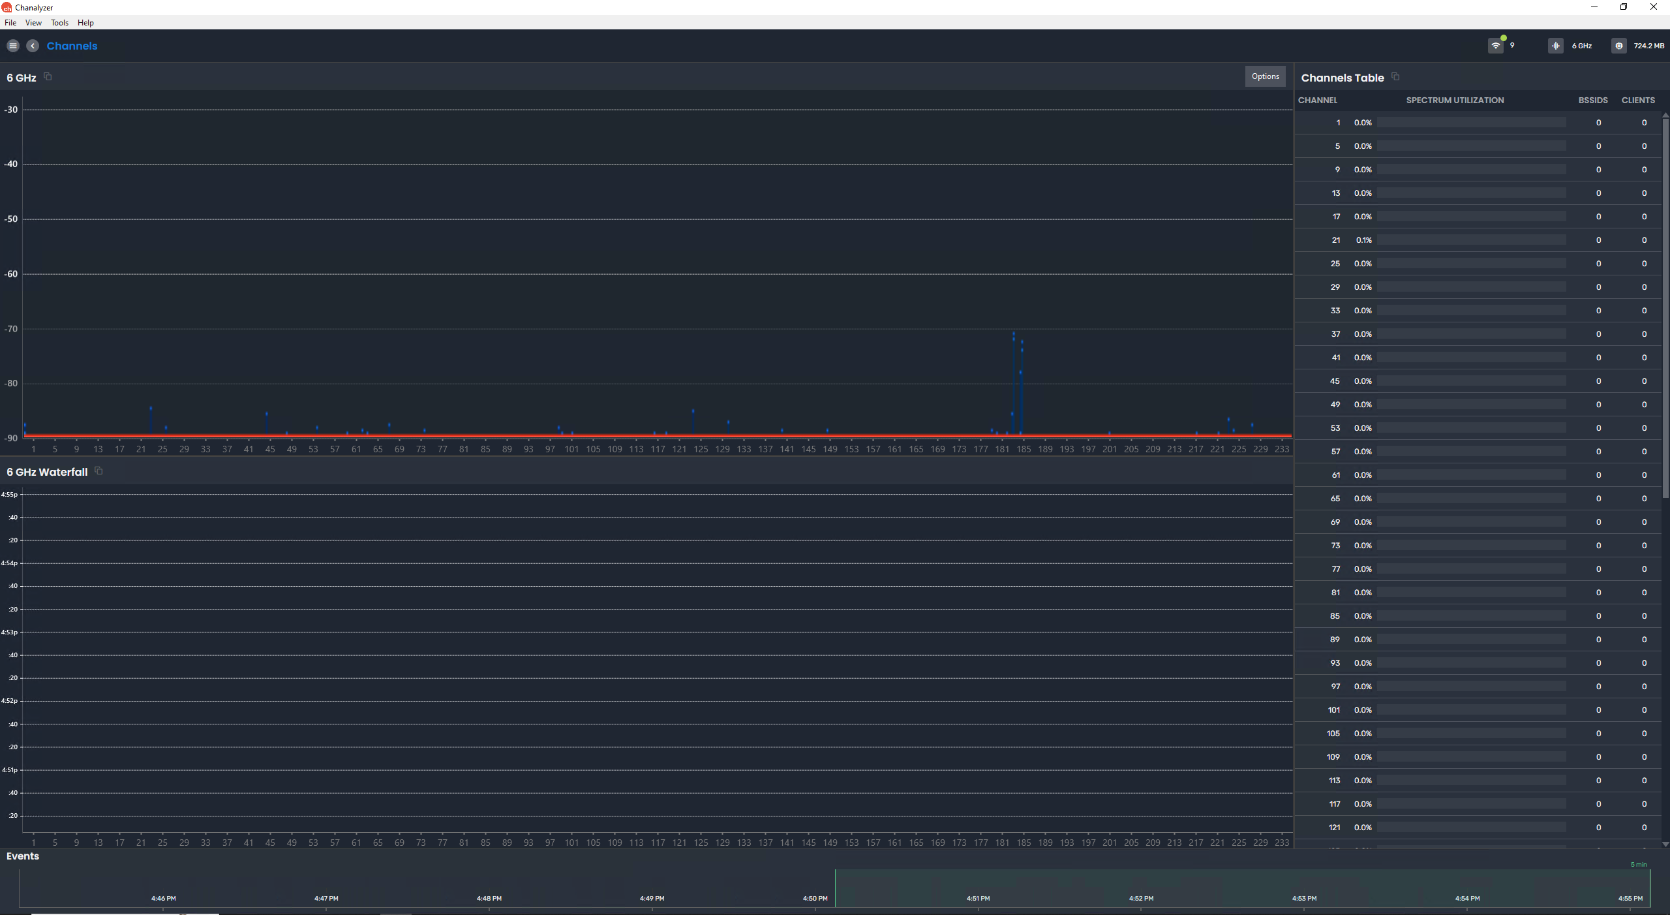The image size is (1670, 915).
Task: Click the scroll-up arrow of Channels Table
Action: [x=1665, y=115]
